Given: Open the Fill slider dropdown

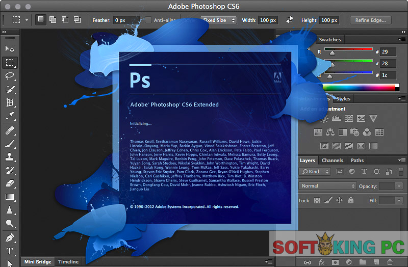Looking at the screenshot, I should [399, 200].
